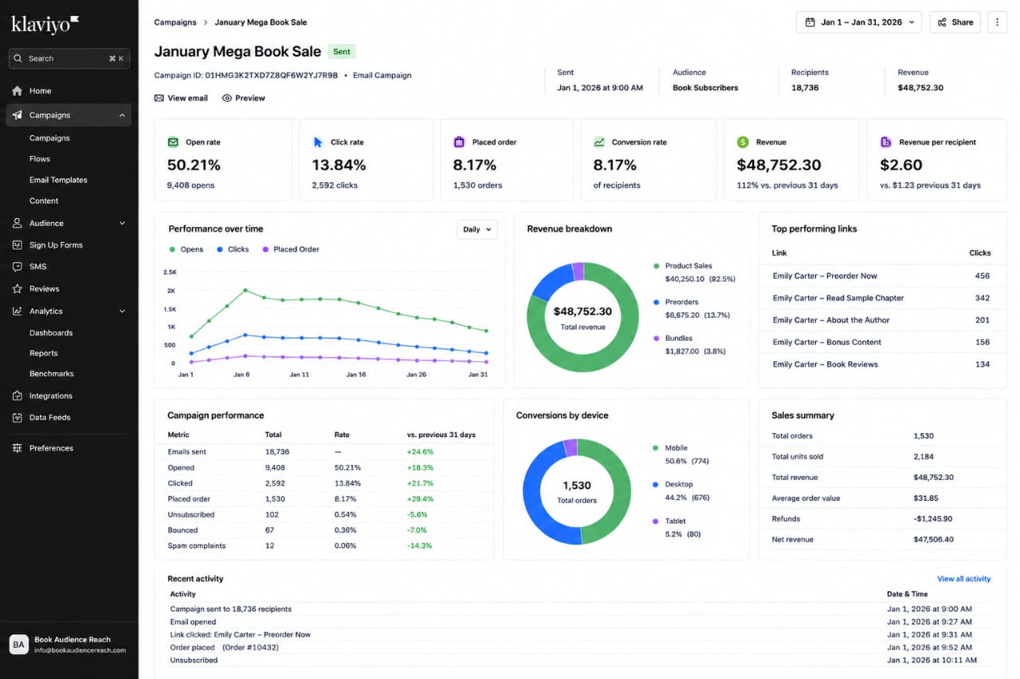The width and height of the screenshot is (1020, 679).
Task: Click the Emily Carter – Bonus Content row
Action: tap(881, 342)
